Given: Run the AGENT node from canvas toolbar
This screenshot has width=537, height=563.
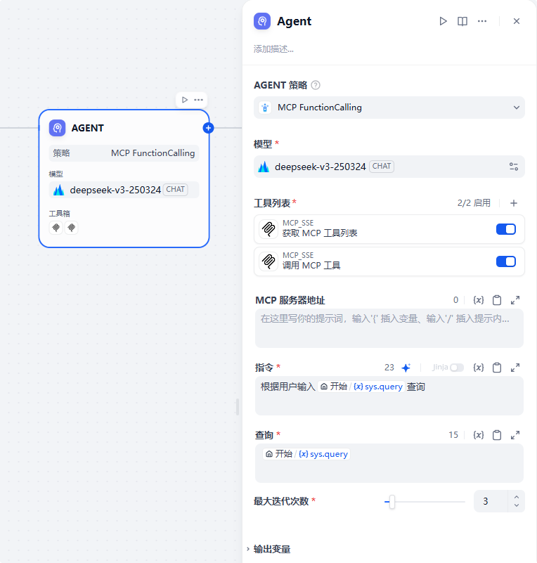Looking at the screenshot, I should [184, 100].
